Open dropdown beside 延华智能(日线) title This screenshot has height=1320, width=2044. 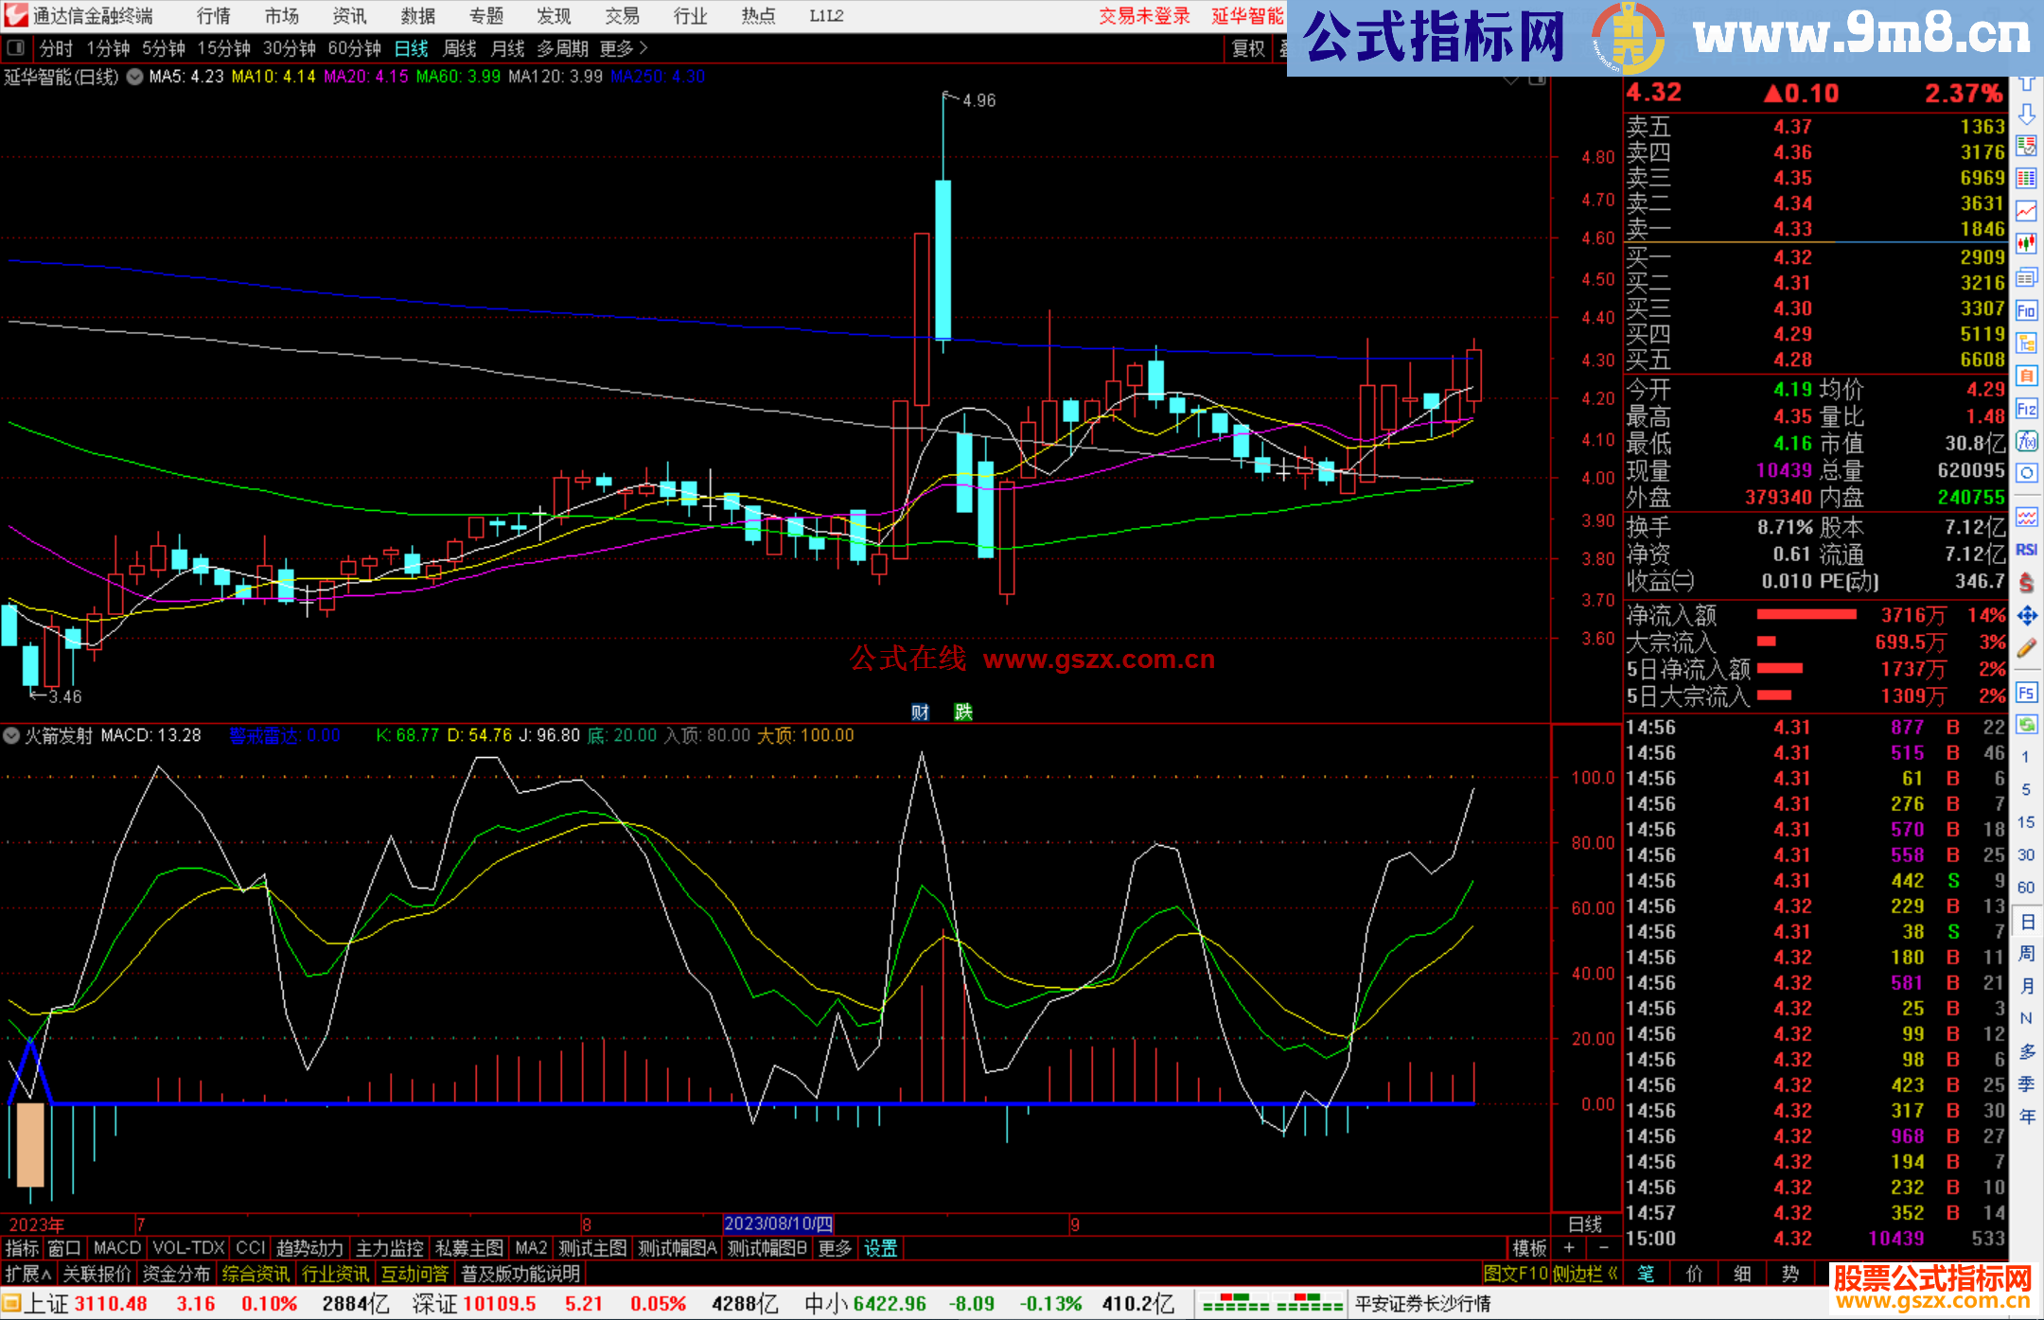click(134, 77)
